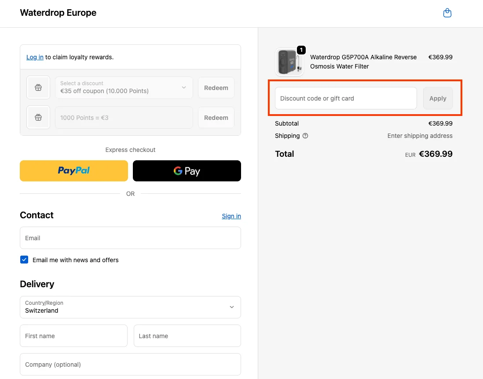The width and height of the screenshot is (483, 379).
Task: Click the Express checkout label
Action: 130,150
